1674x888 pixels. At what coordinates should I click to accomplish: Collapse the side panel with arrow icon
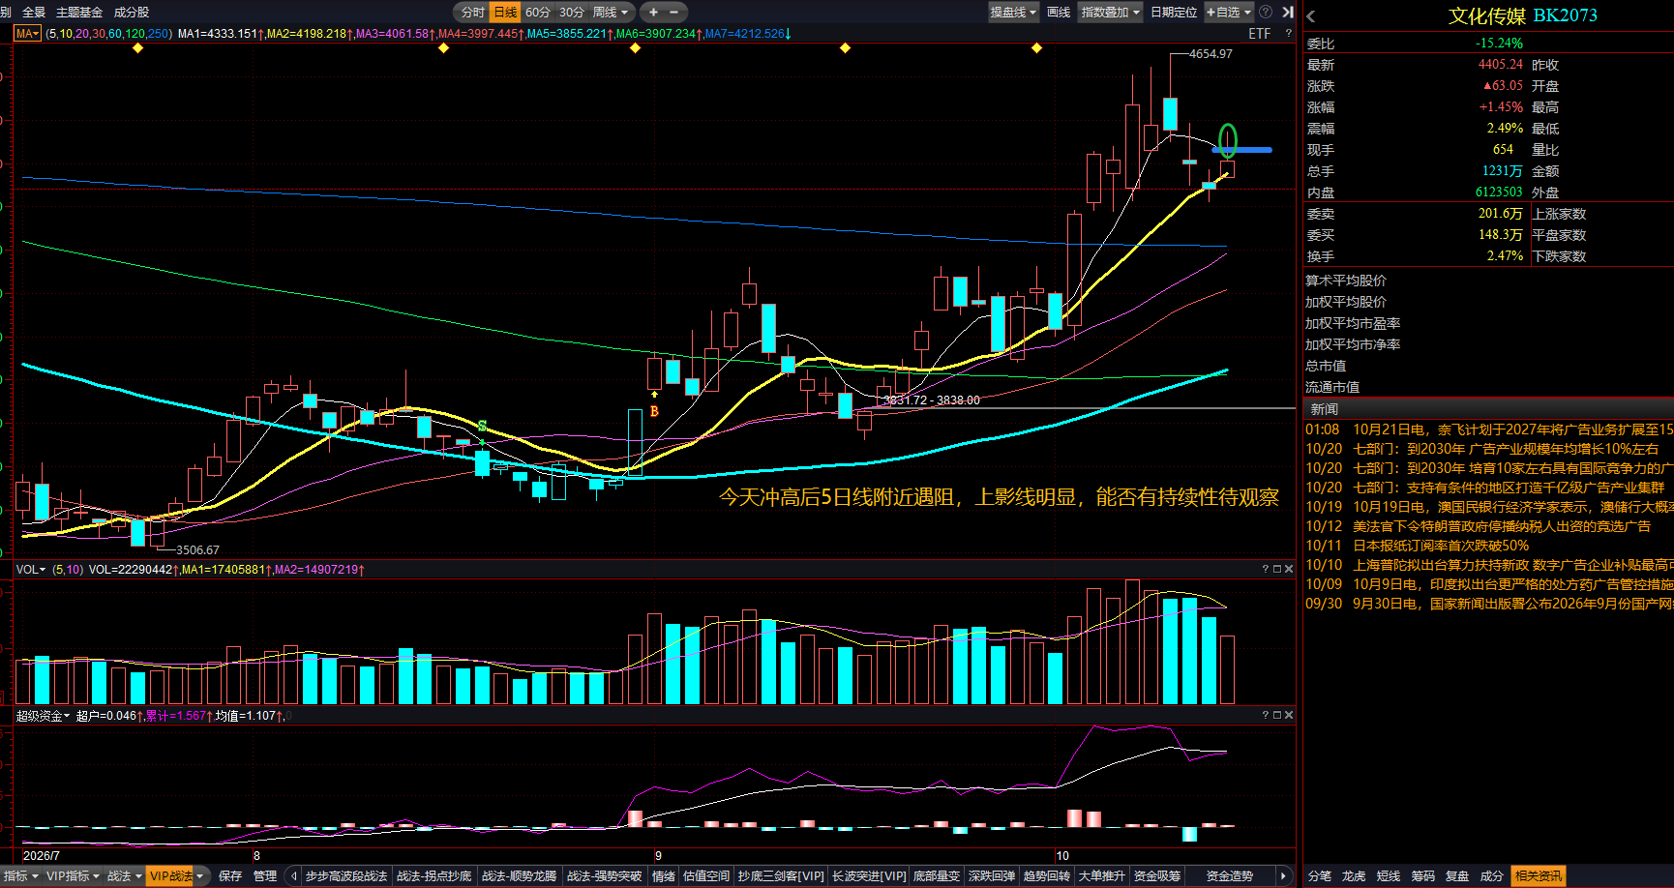click(1287, 13)
